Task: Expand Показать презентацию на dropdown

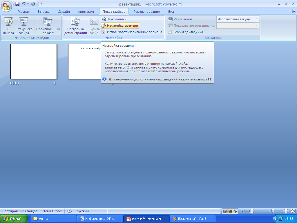Action: 257,26
